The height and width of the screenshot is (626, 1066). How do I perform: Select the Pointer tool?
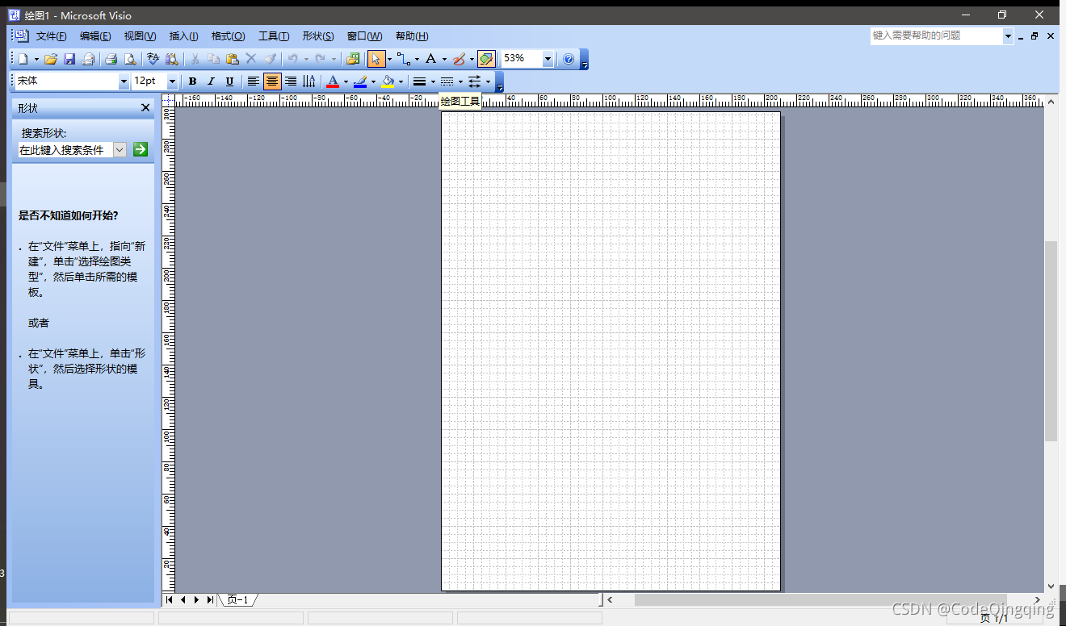(376, 59)
